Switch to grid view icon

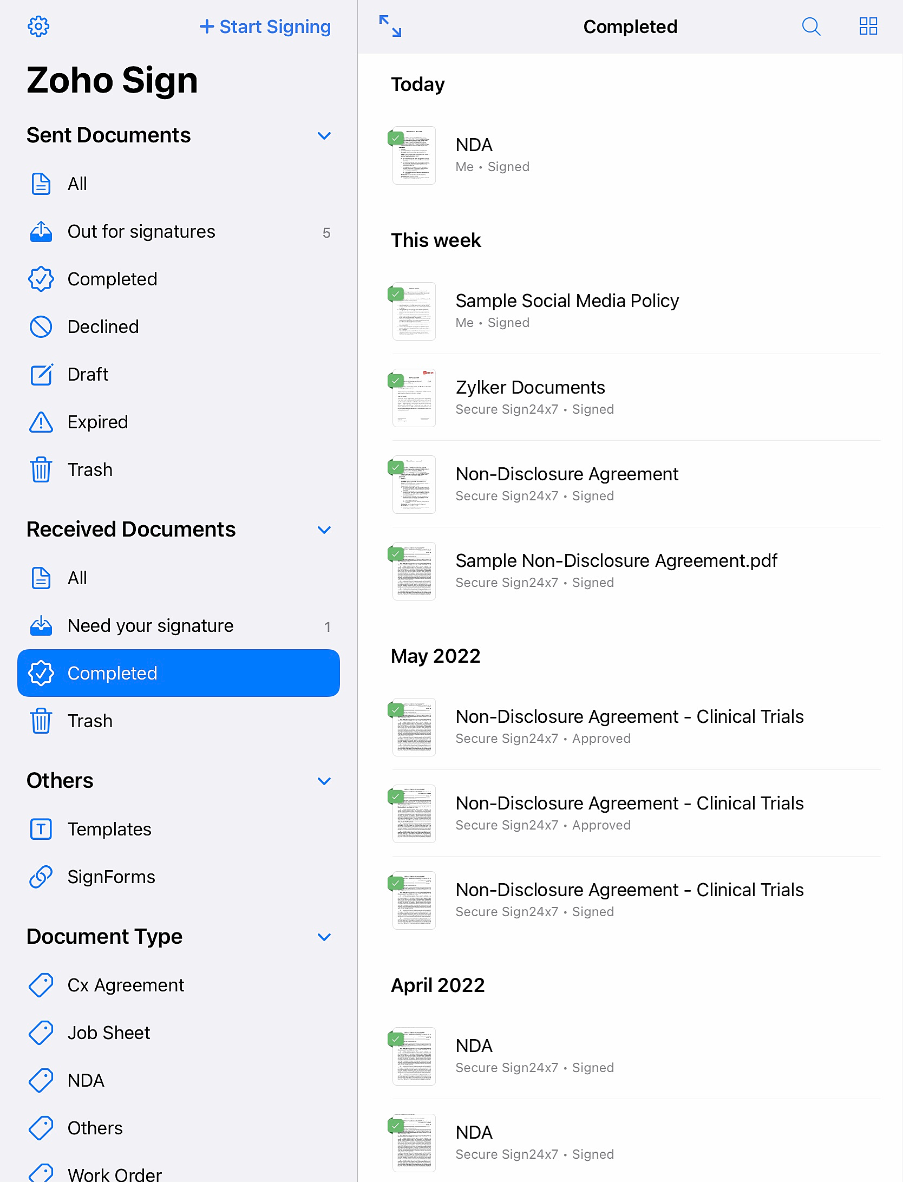pos(868,26)
